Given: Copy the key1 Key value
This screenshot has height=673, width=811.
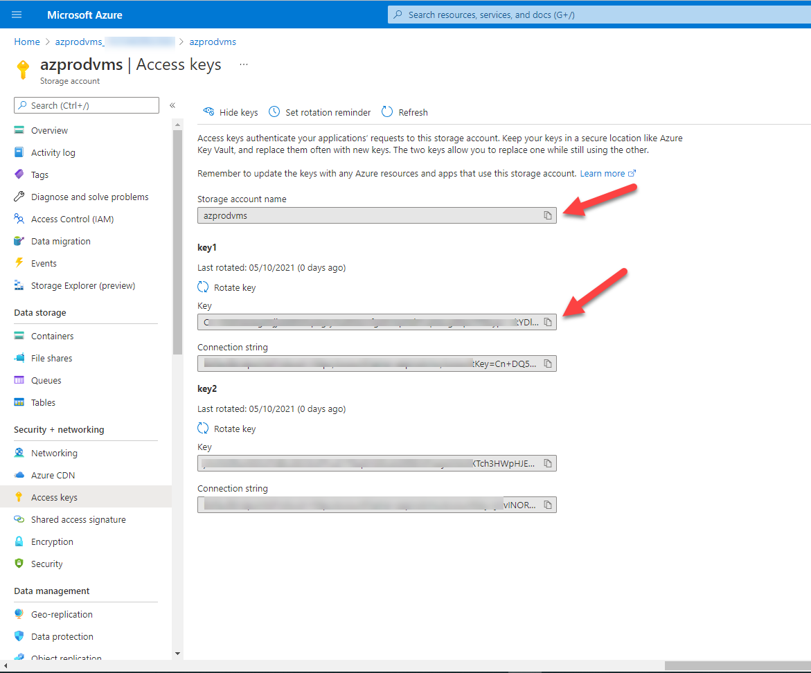Looking at the screenshot, I should pyautogui.click(x=548, y=322).
